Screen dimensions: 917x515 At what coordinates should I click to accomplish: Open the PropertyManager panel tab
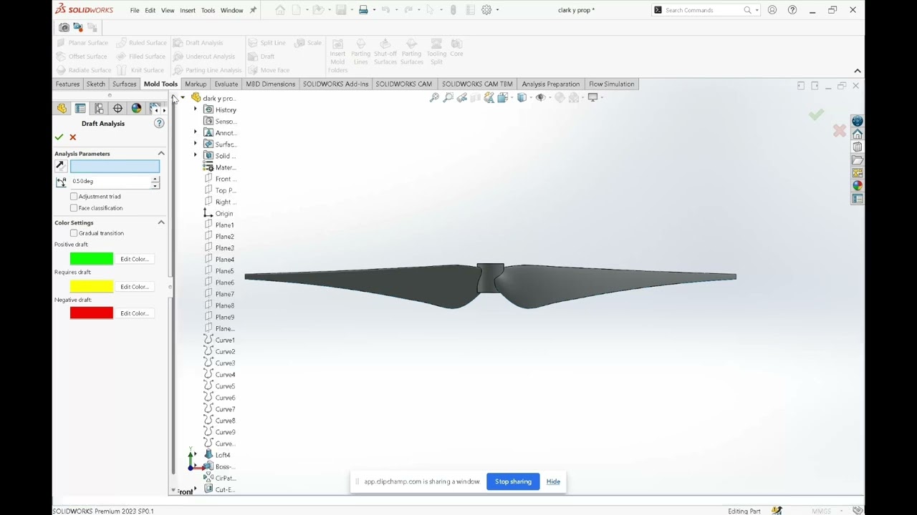(x=80, y=108)
